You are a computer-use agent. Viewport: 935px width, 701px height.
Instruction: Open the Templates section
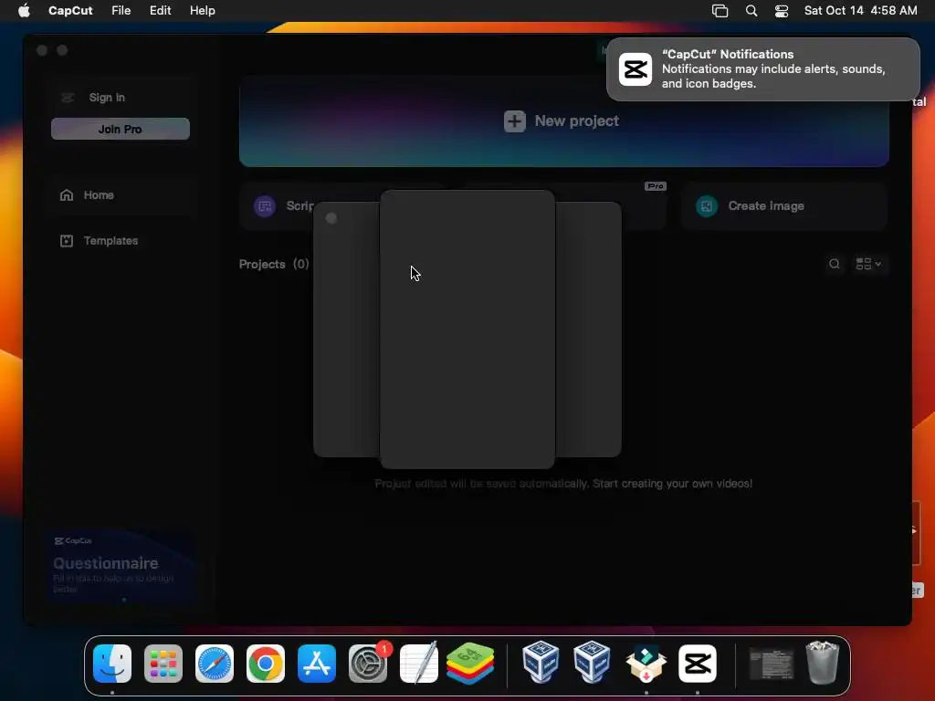coord(121,241)
